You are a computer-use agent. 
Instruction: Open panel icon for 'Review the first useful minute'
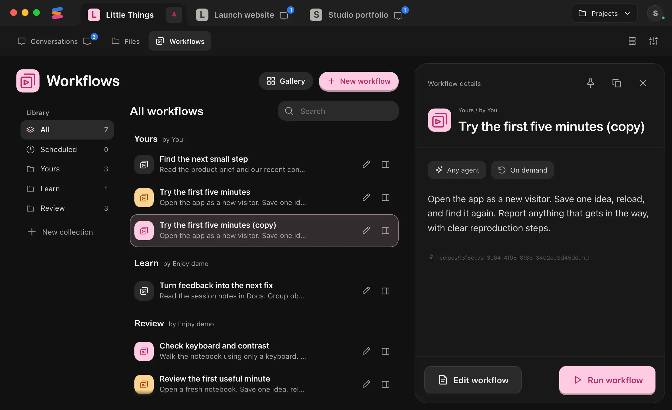(x=386, y=384)
